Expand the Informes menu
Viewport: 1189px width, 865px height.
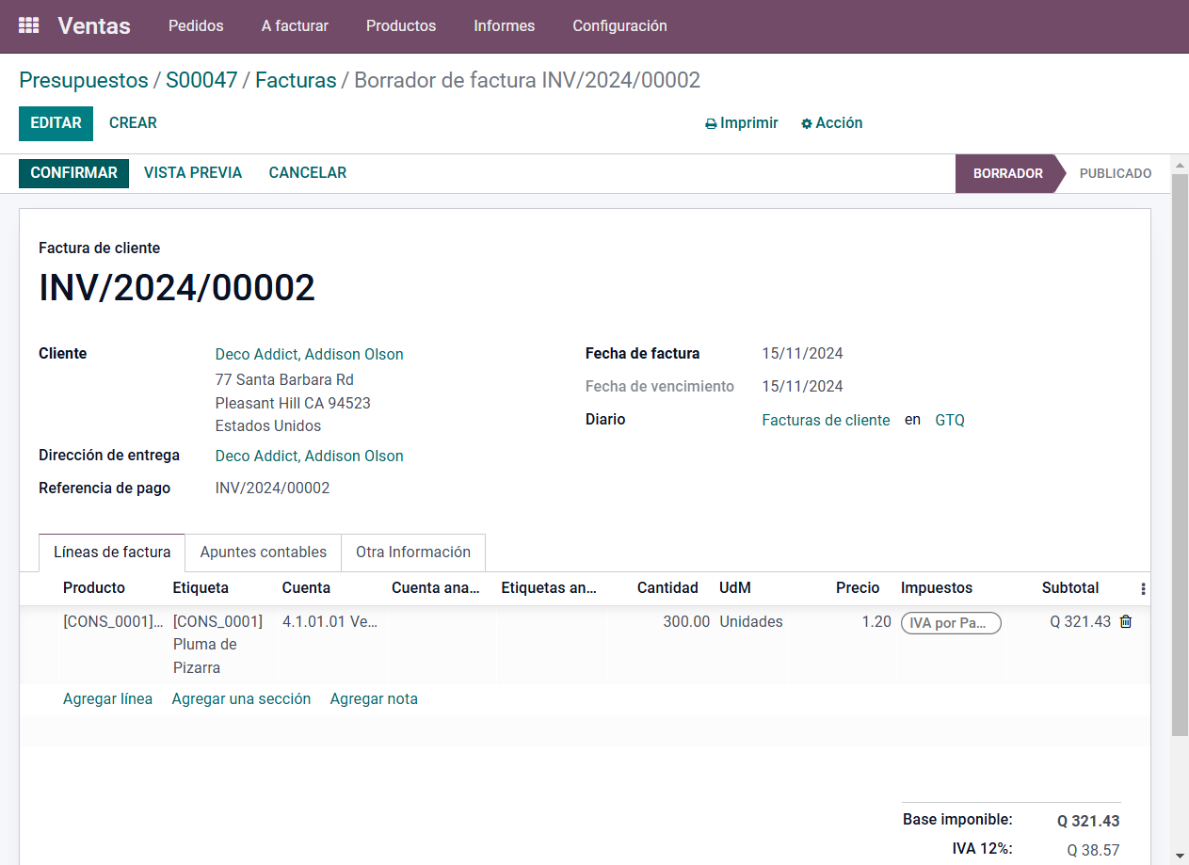504,26
